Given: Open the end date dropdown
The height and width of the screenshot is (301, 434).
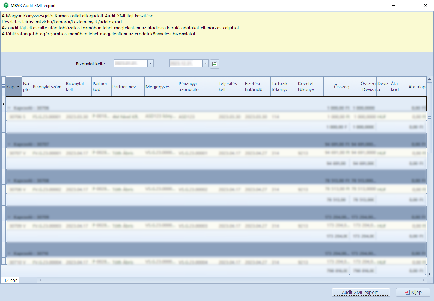Looking at the screenshot, I should [206, 64].
